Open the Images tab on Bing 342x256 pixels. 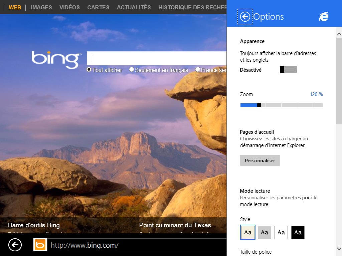41,7
